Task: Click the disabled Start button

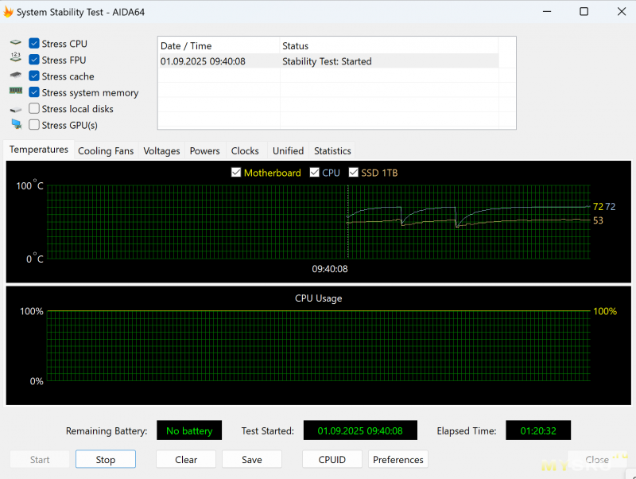Action: (x=40, y=460)
